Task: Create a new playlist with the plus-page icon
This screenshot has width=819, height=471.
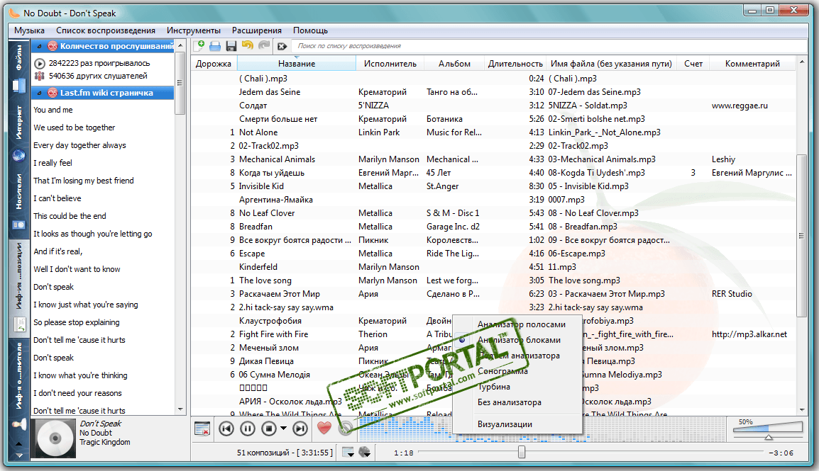Action: (199, 46)
